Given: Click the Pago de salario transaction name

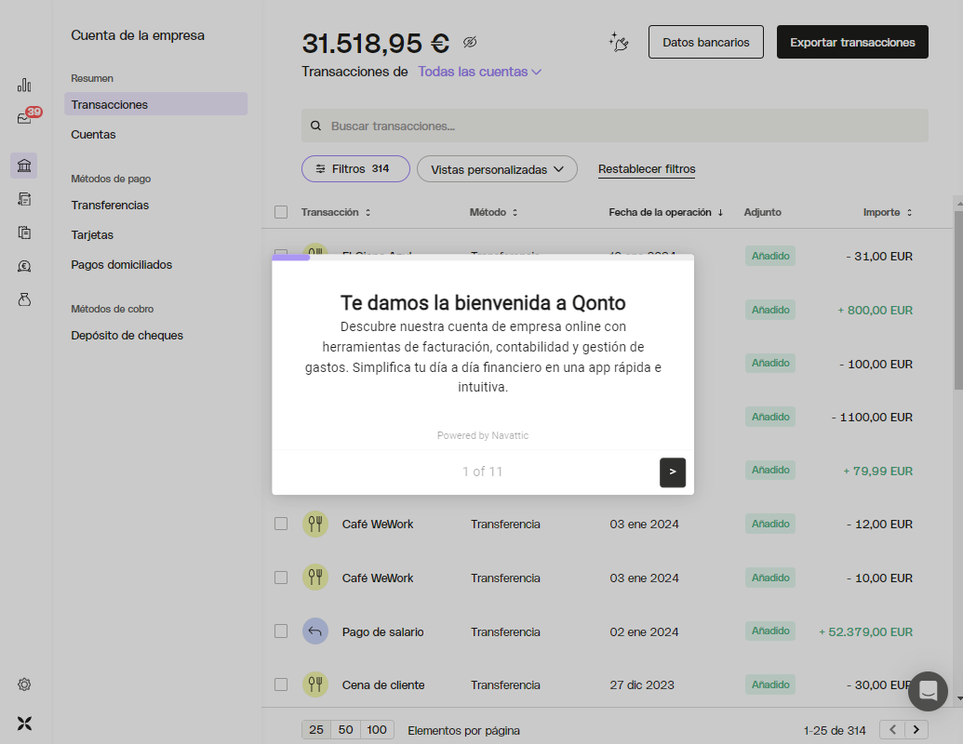Looking at the screenshot, I should tap(382, 631).
